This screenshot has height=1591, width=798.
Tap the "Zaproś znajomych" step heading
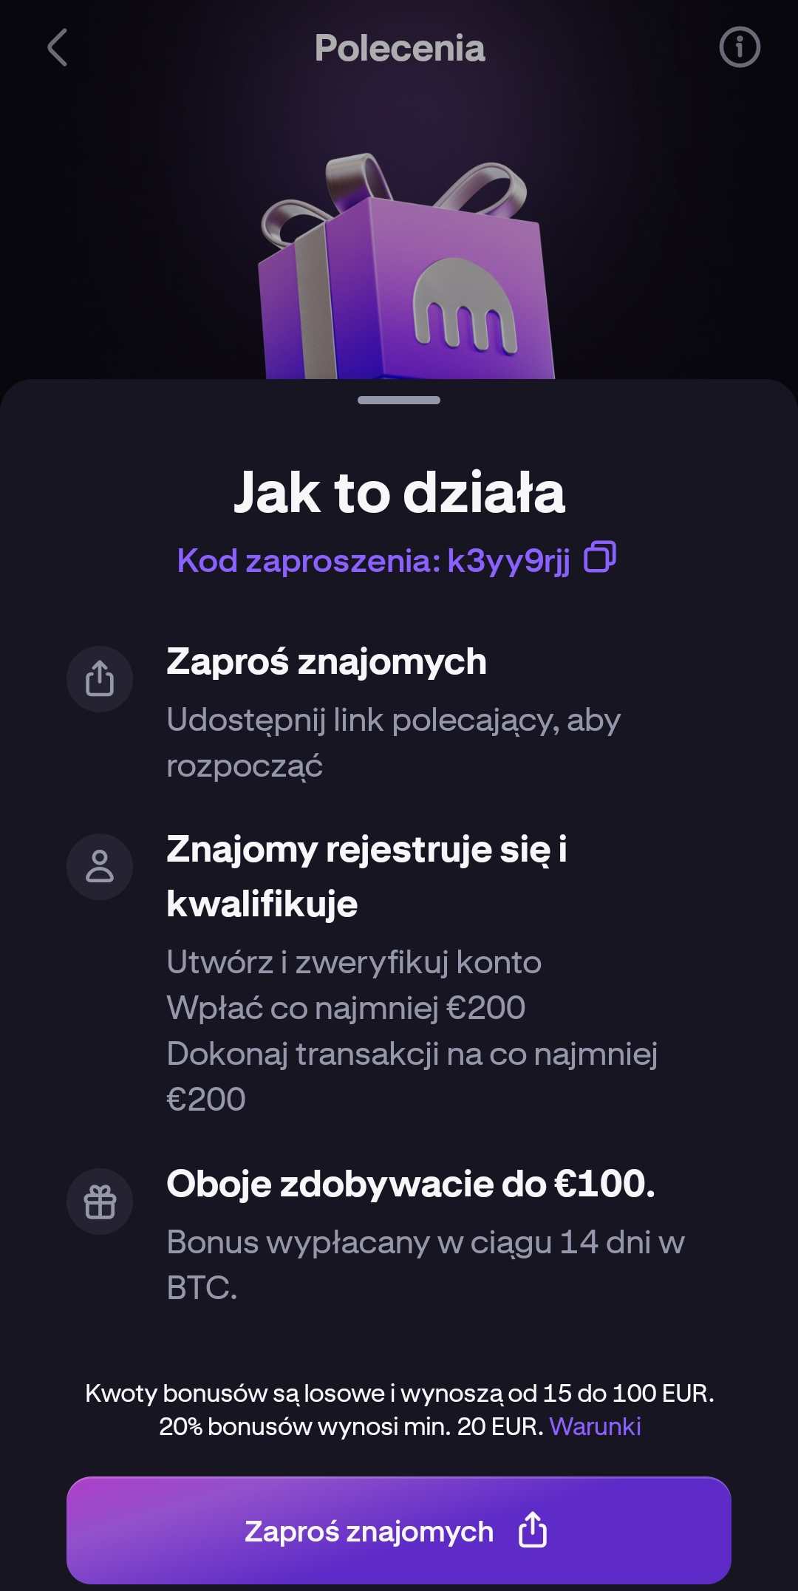pyautogui.click(x=326, y=661)
